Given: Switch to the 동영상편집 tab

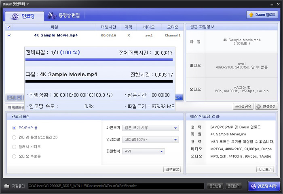Looking at the screenshot, I should [x=64, y=15].
